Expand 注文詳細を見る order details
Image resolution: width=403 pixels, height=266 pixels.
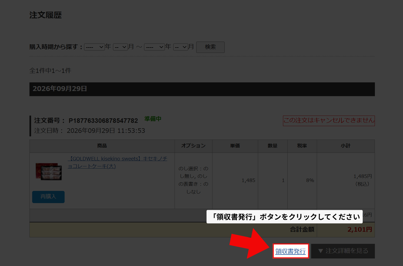click(x=343, y=251)
